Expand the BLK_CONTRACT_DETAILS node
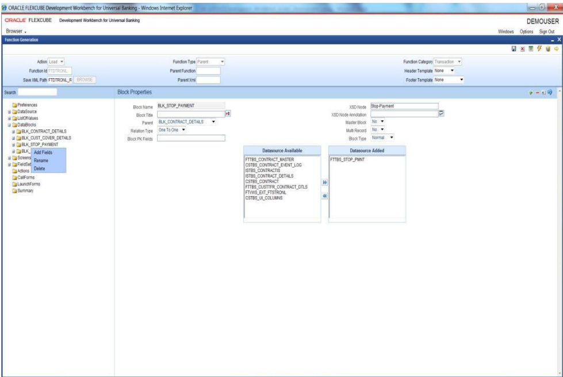 pyautogui.click(x=13, y=132)
